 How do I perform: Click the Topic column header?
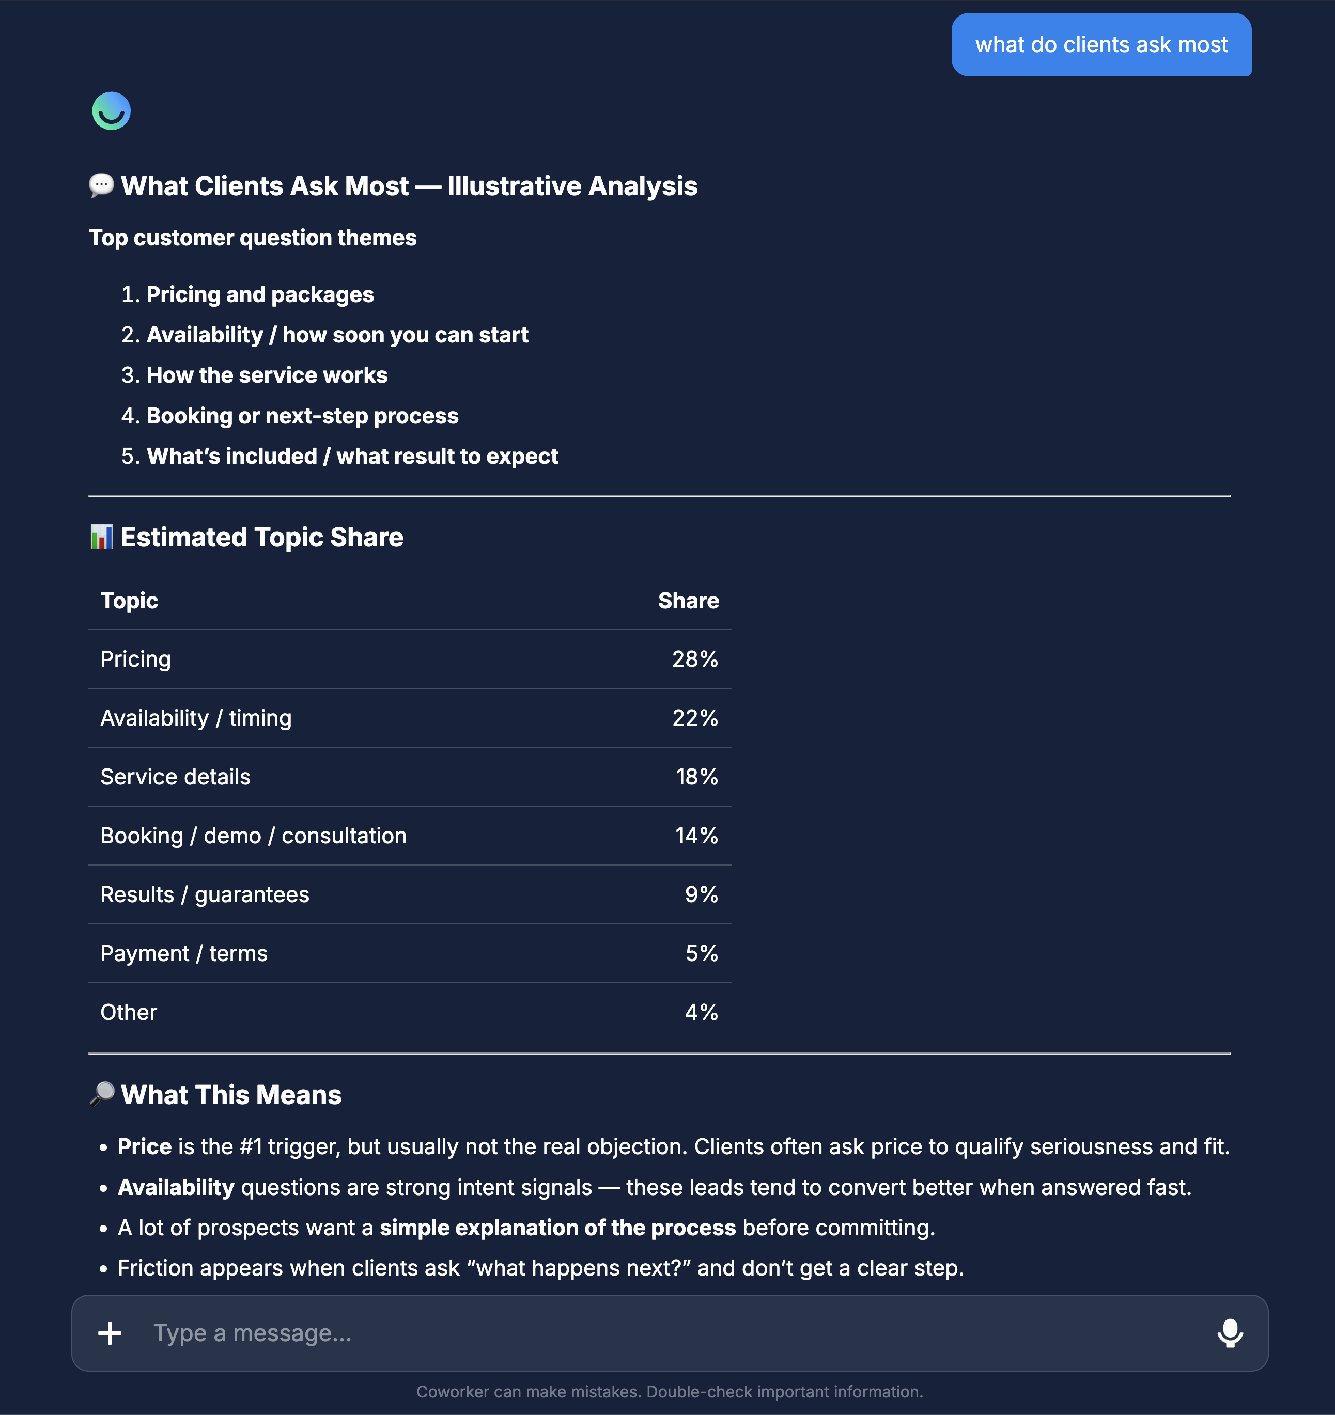[129, 601]
